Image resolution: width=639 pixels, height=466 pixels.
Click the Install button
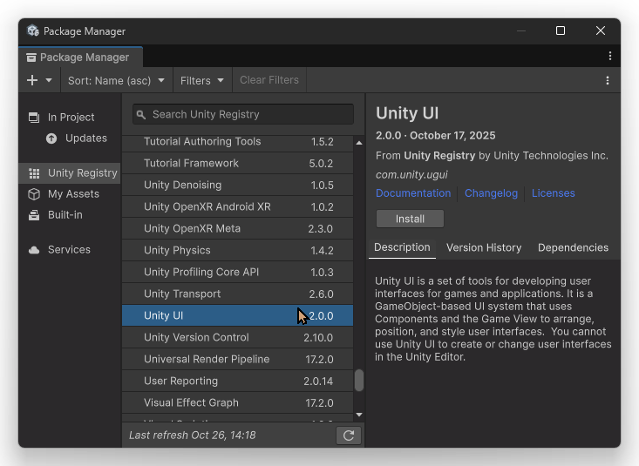pyautogui.click(x=410, y=219)
